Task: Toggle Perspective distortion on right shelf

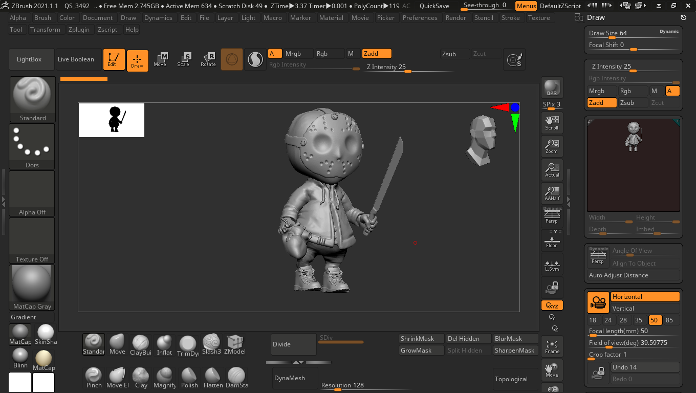Action: point(552,216)
